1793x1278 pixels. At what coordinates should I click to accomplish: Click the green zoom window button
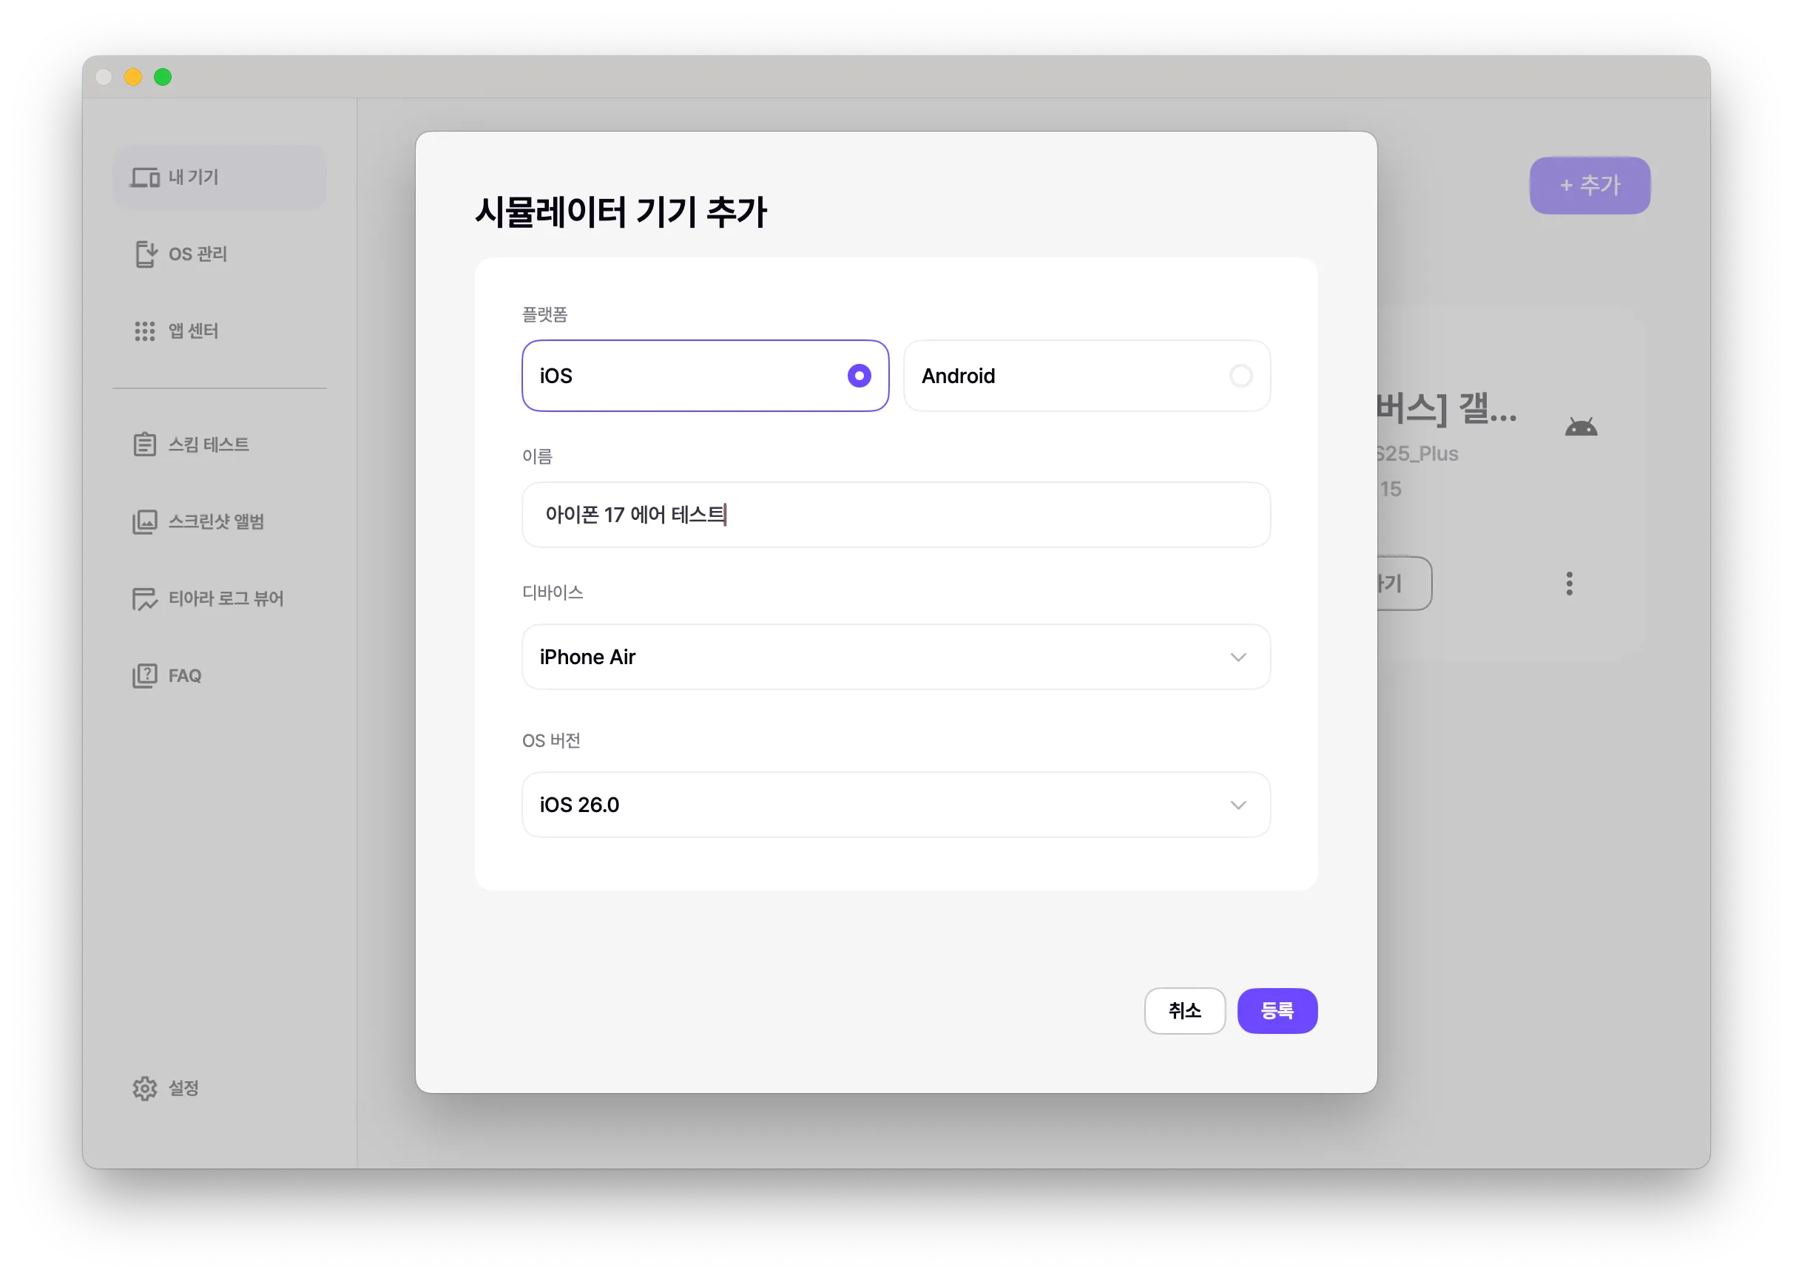[x=163, y=77]
